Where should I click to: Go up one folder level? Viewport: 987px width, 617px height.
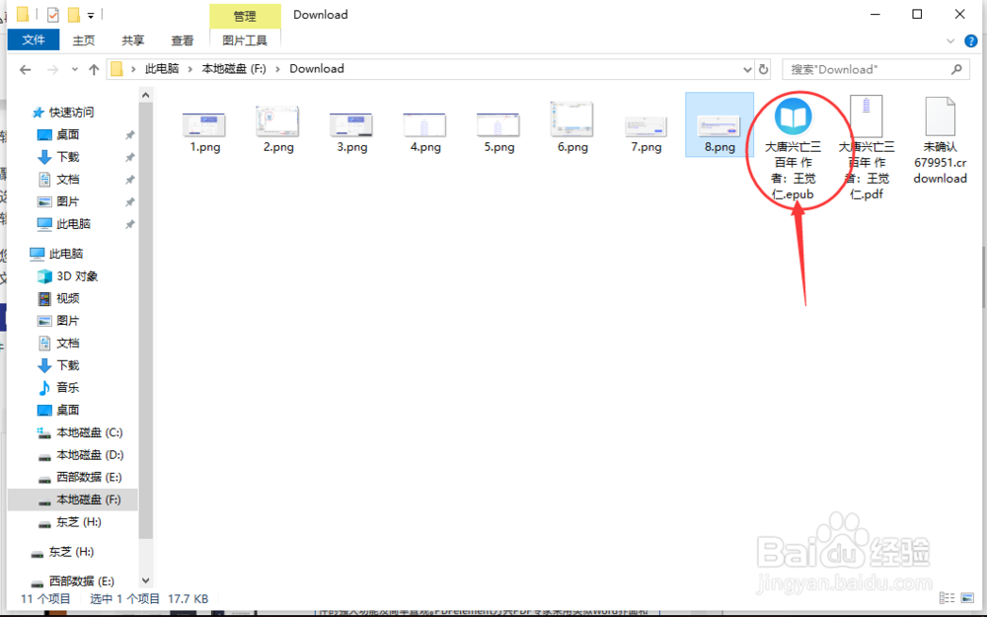point(94,69)
